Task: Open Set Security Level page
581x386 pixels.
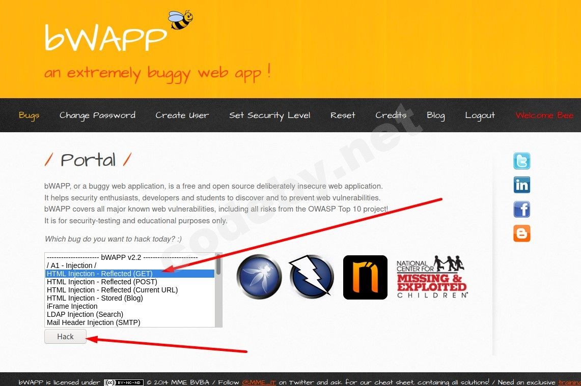Action: tap(270, 115)
